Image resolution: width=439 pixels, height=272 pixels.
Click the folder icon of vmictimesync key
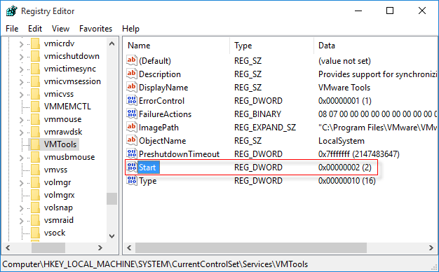35,69
